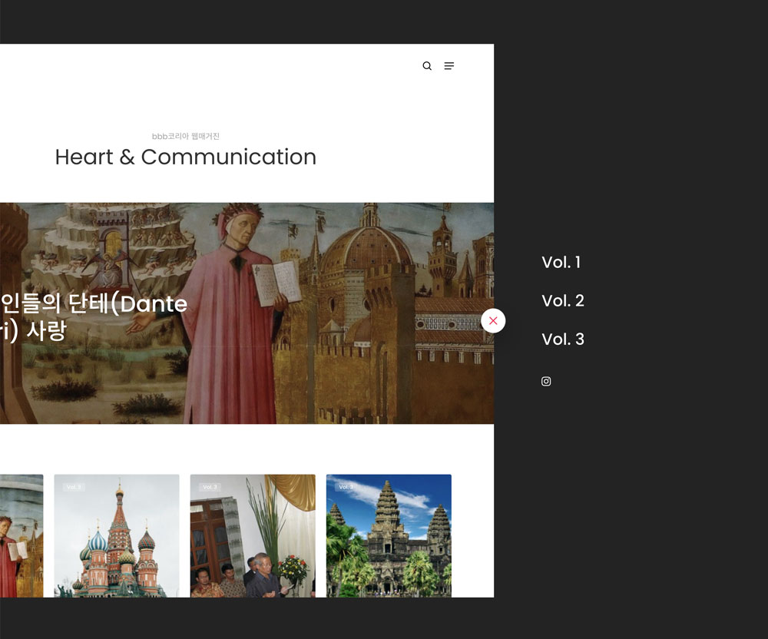Close the side menu with red X
This screenshot has width=768, height=639.
[493, 321]
